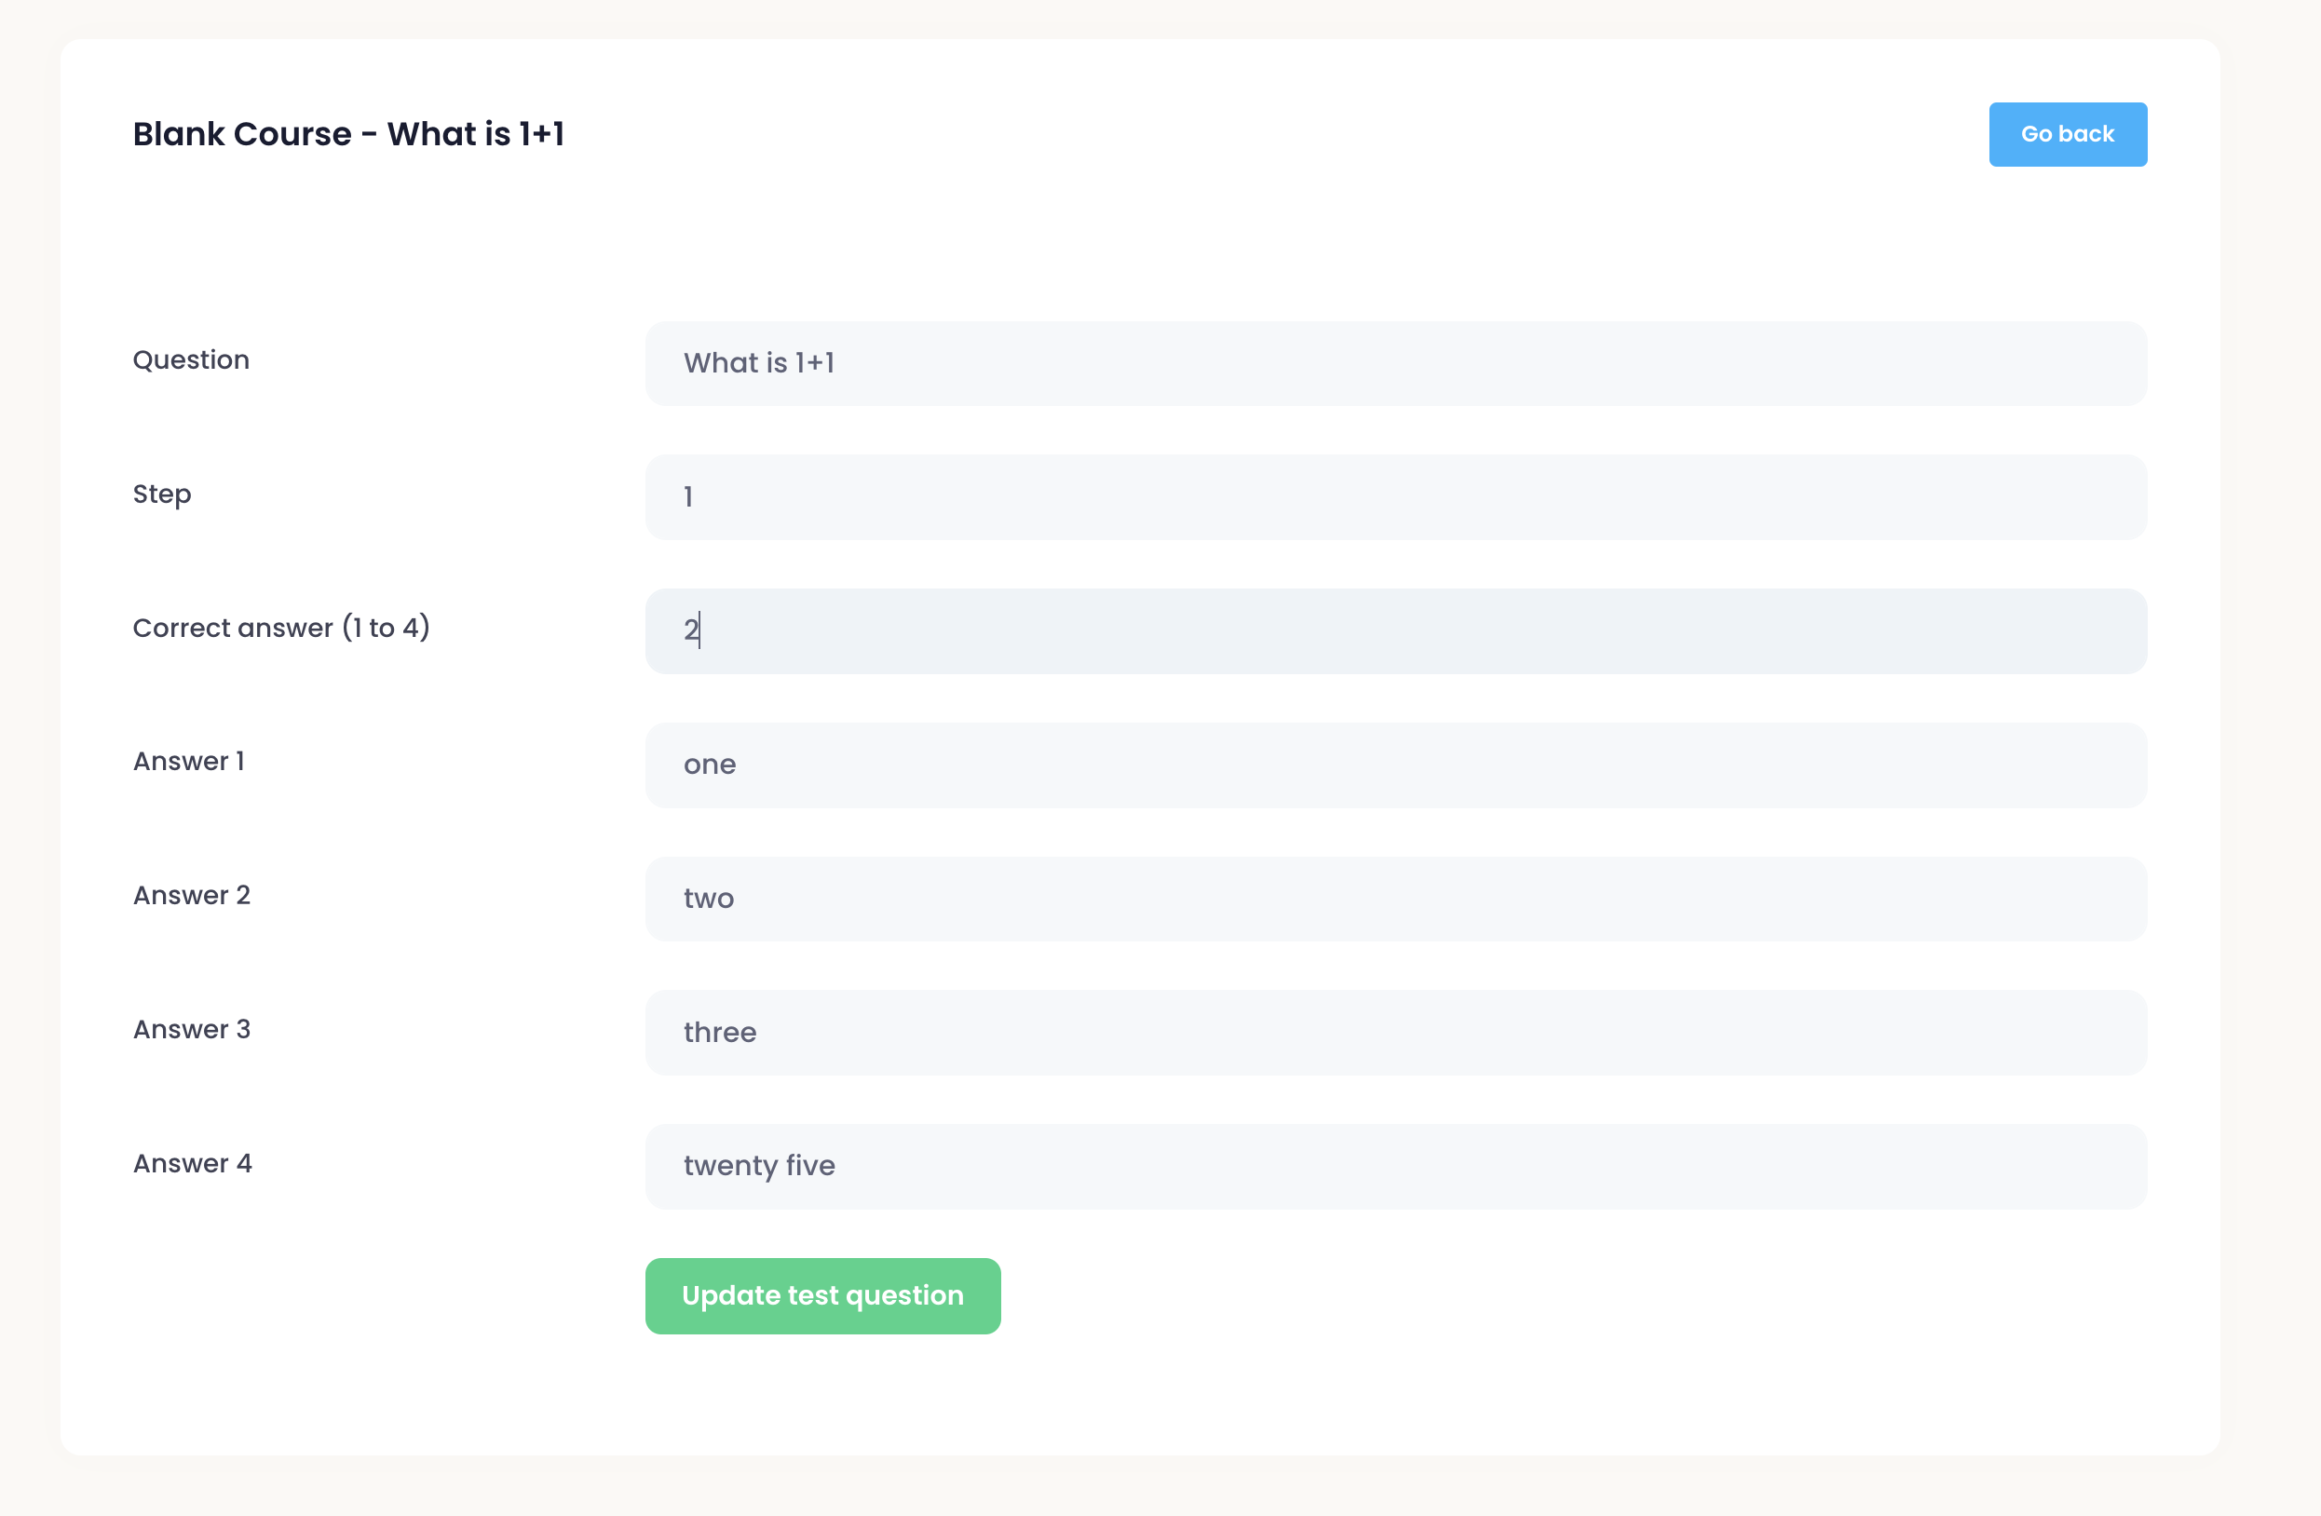2321x1516 pixels.
Task: Click the 'Question' field label
Action: (x=191, y=359)
